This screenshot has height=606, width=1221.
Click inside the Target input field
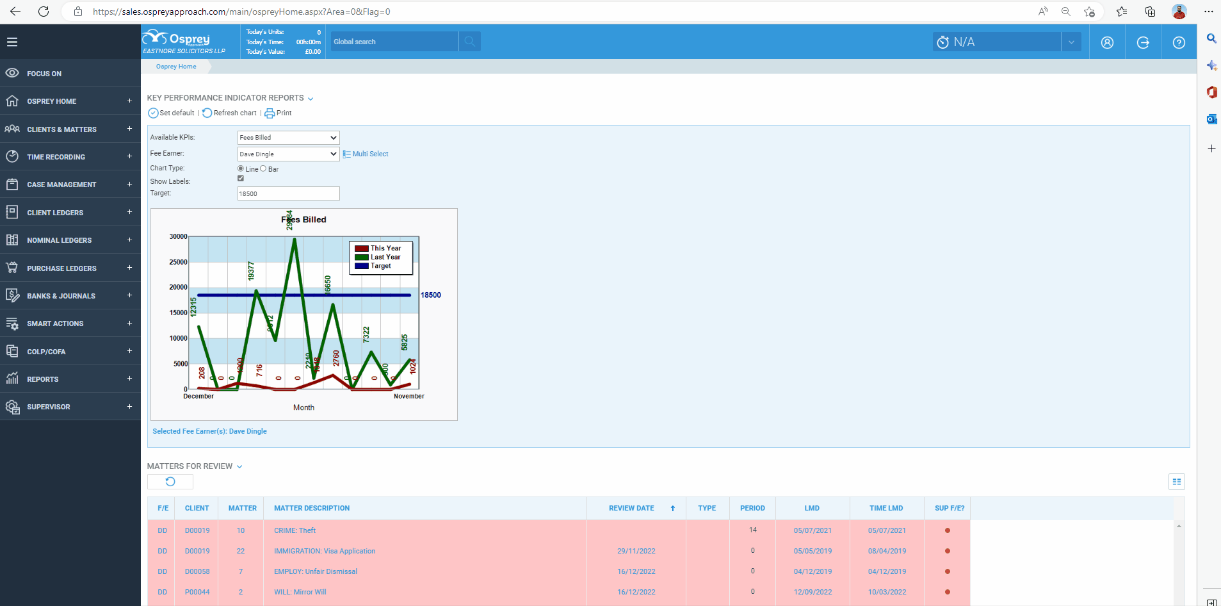[287, 193]
